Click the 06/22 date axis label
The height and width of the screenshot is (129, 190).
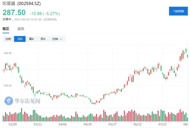coord(137,125)
